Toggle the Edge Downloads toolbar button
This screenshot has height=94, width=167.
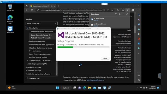128,10
